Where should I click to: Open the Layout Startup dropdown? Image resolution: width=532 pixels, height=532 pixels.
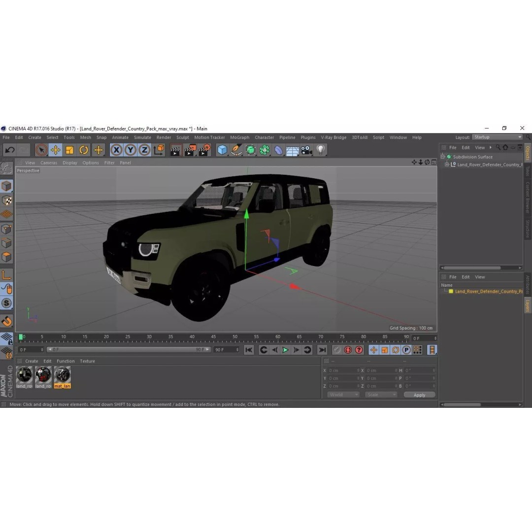tap(498, 137)
